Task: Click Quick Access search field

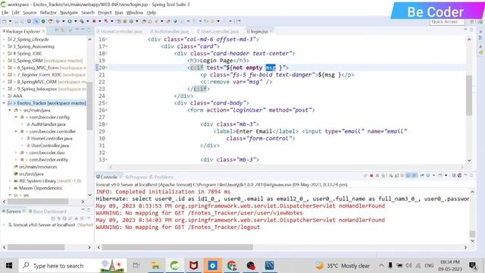Action: pyautogui.click(x=446, y=22)
